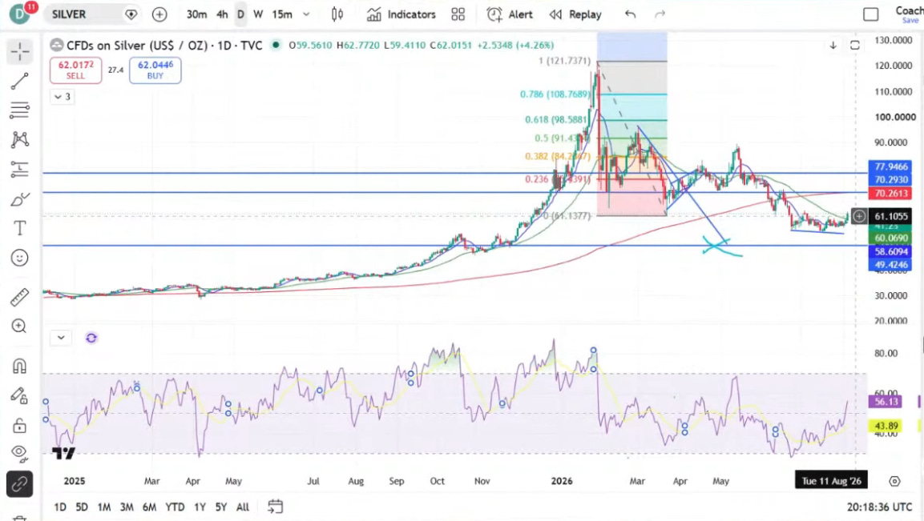Click the 70.2613 red price label
Screen dimensions: 924x521
890,193
